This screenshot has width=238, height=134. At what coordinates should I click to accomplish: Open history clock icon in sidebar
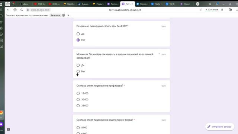click(x=1, y=16)
